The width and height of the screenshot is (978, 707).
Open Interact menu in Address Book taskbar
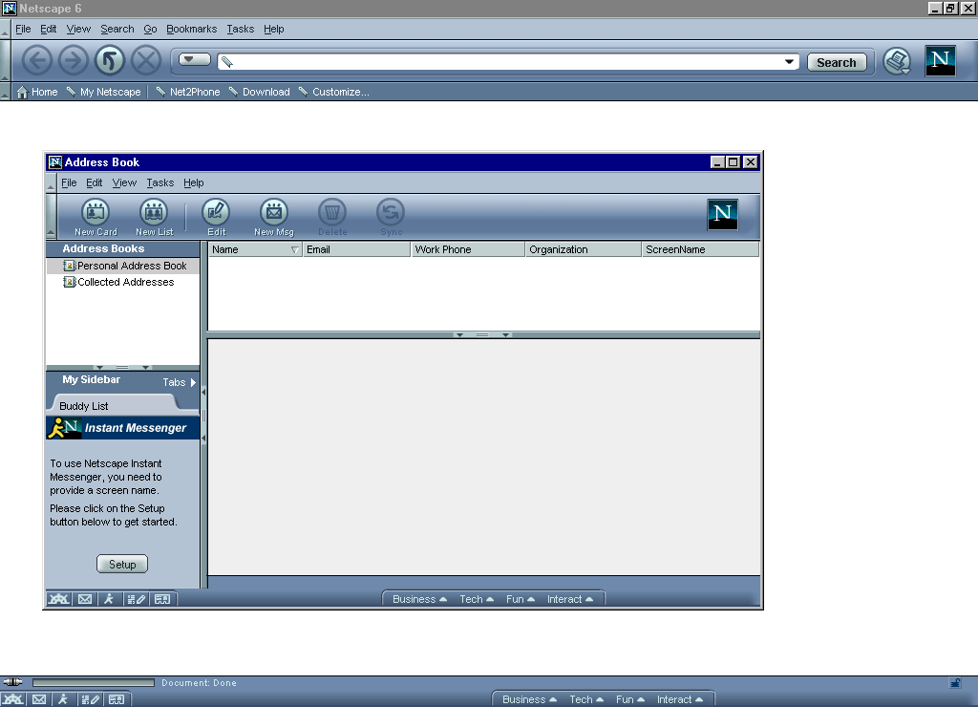(x=570, y=599)
